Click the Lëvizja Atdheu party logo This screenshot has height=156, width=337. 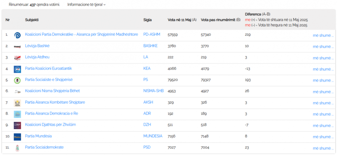pos(17,58)
